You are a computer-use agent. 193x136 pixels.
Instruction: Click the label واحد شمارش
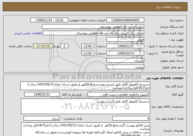coord(73,119)
